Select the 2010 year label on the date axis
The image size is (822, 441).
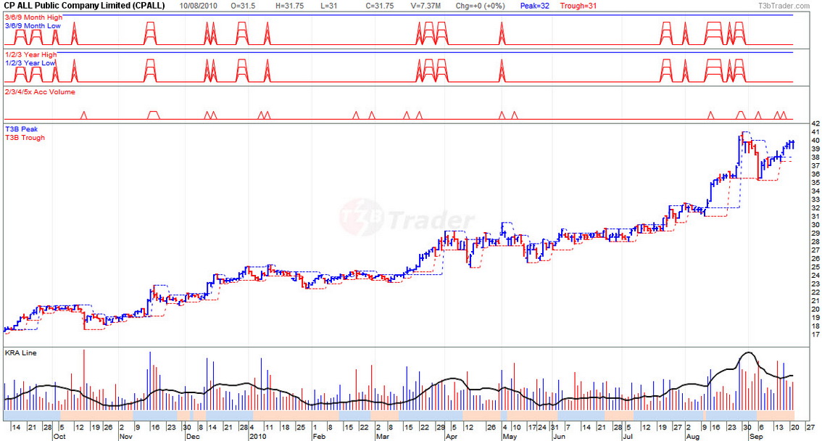[258, 436]
